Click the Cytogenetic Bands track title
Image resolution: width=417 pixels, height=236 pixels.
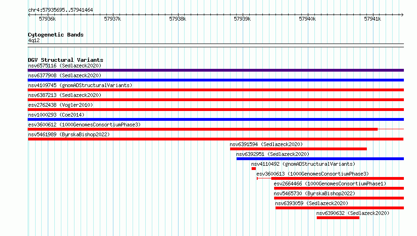(x=56, y=35)
